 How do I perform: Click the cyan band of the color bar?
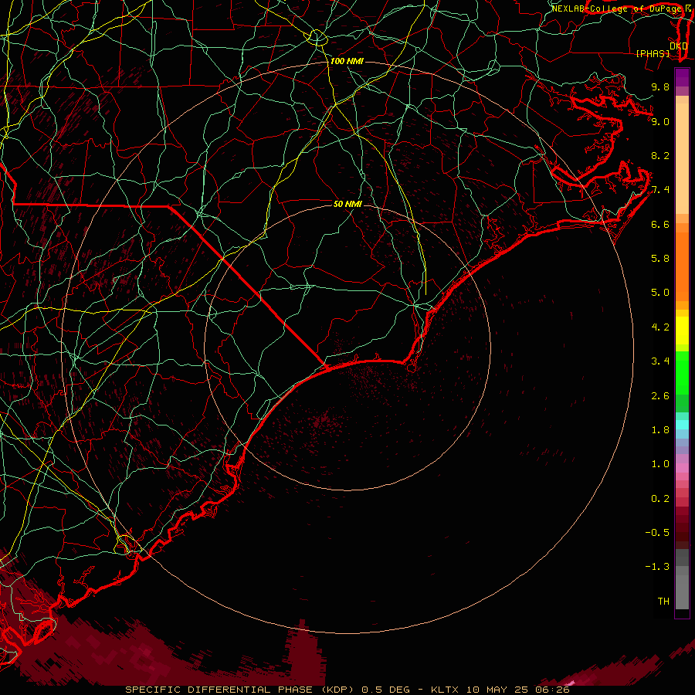(x=682, y=425)
